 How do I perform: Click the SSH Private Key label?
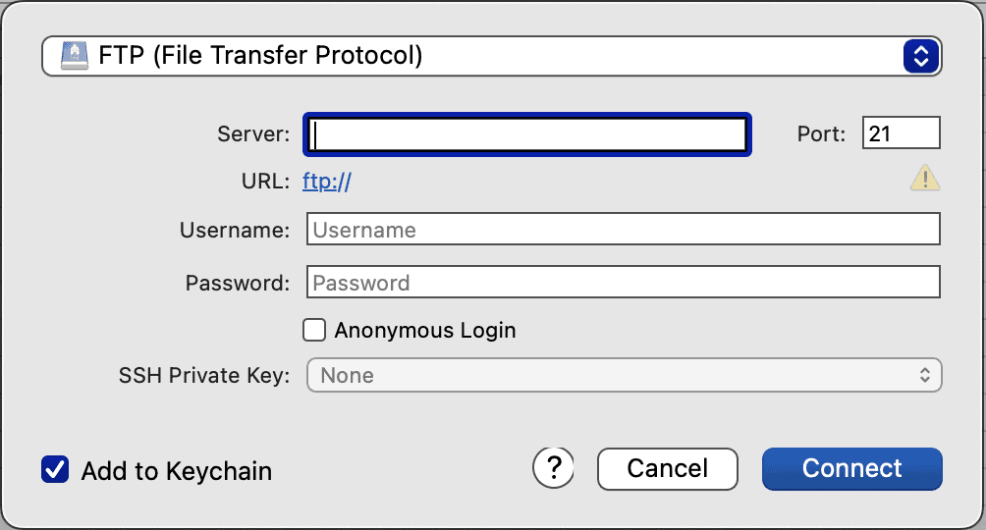coord(204,375)
